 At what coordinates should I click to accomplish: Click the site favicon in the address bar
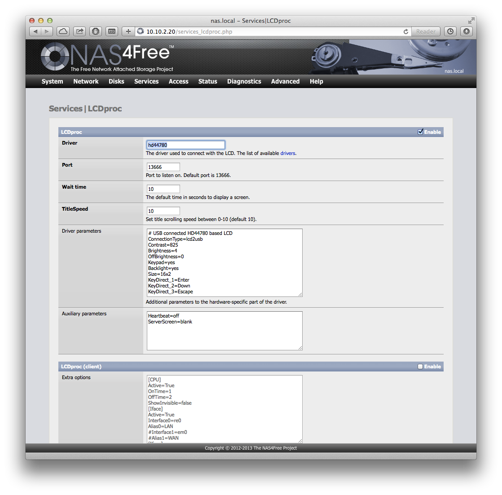[141, 31]
